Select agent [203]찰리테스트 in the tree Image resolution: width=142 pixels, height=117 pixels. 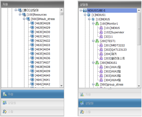[x=114, y=58]
